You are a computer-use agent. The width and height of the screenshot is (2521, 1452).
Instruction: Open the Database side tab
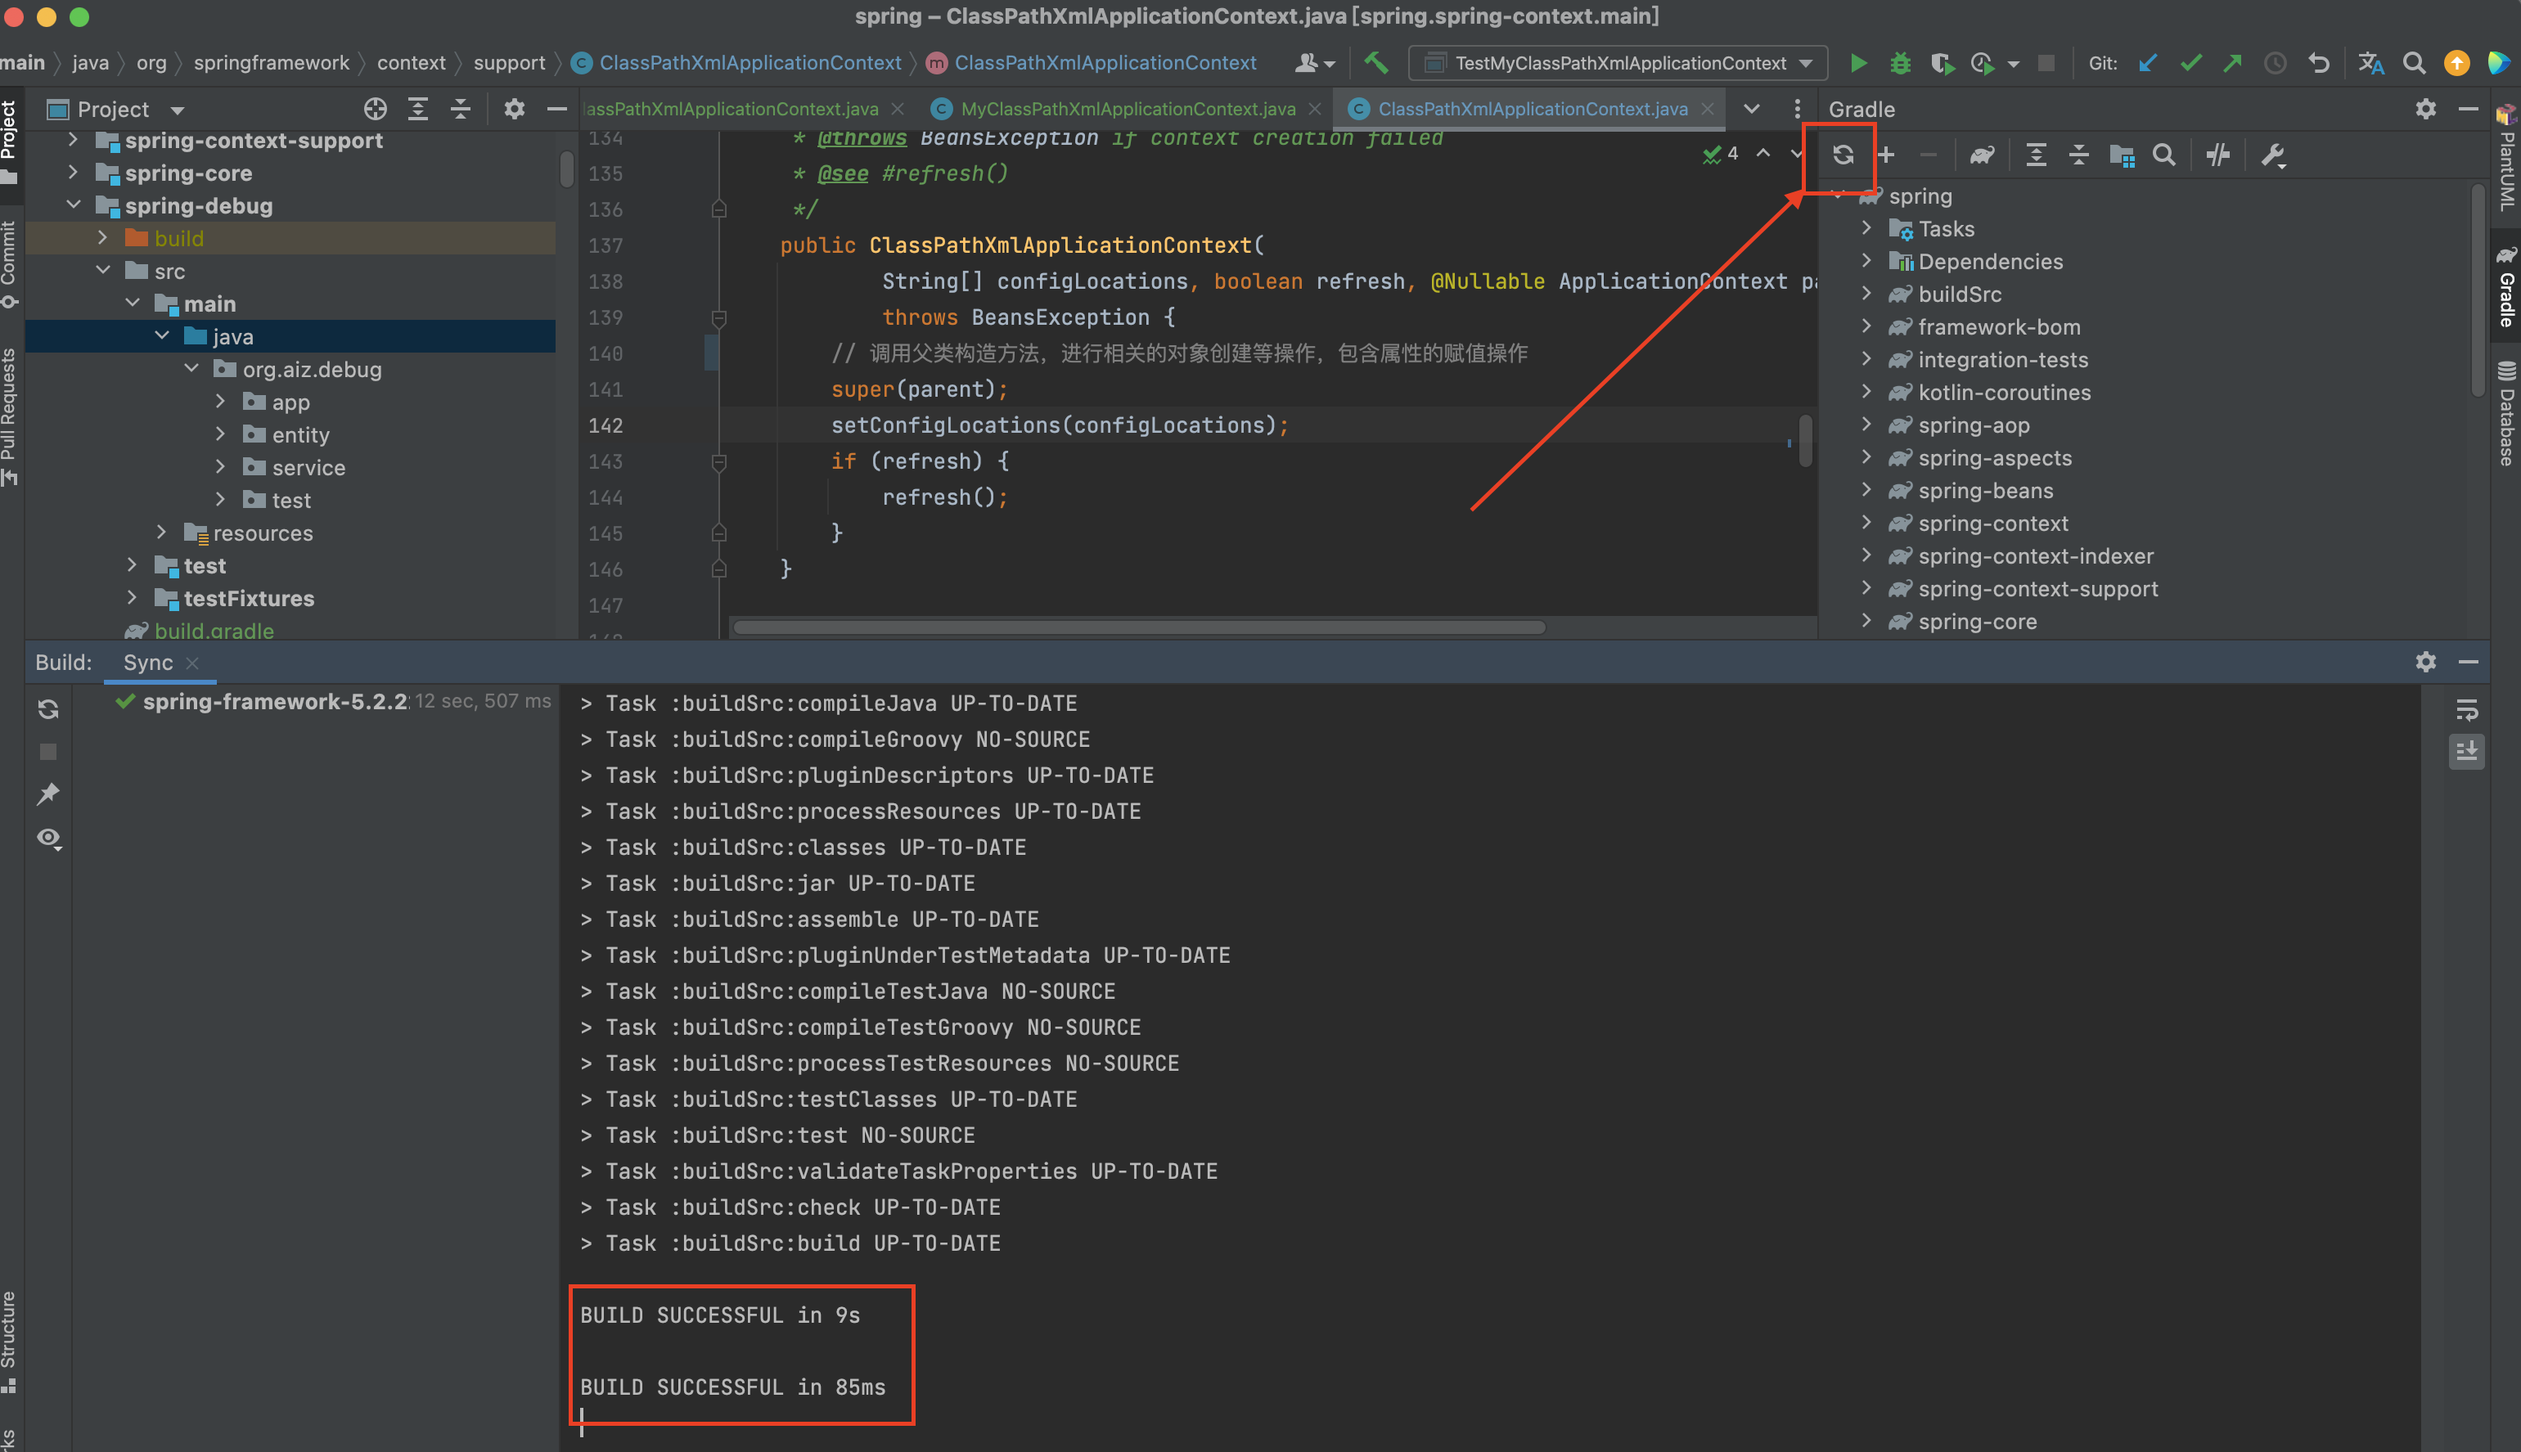[x=2506, y=413]
